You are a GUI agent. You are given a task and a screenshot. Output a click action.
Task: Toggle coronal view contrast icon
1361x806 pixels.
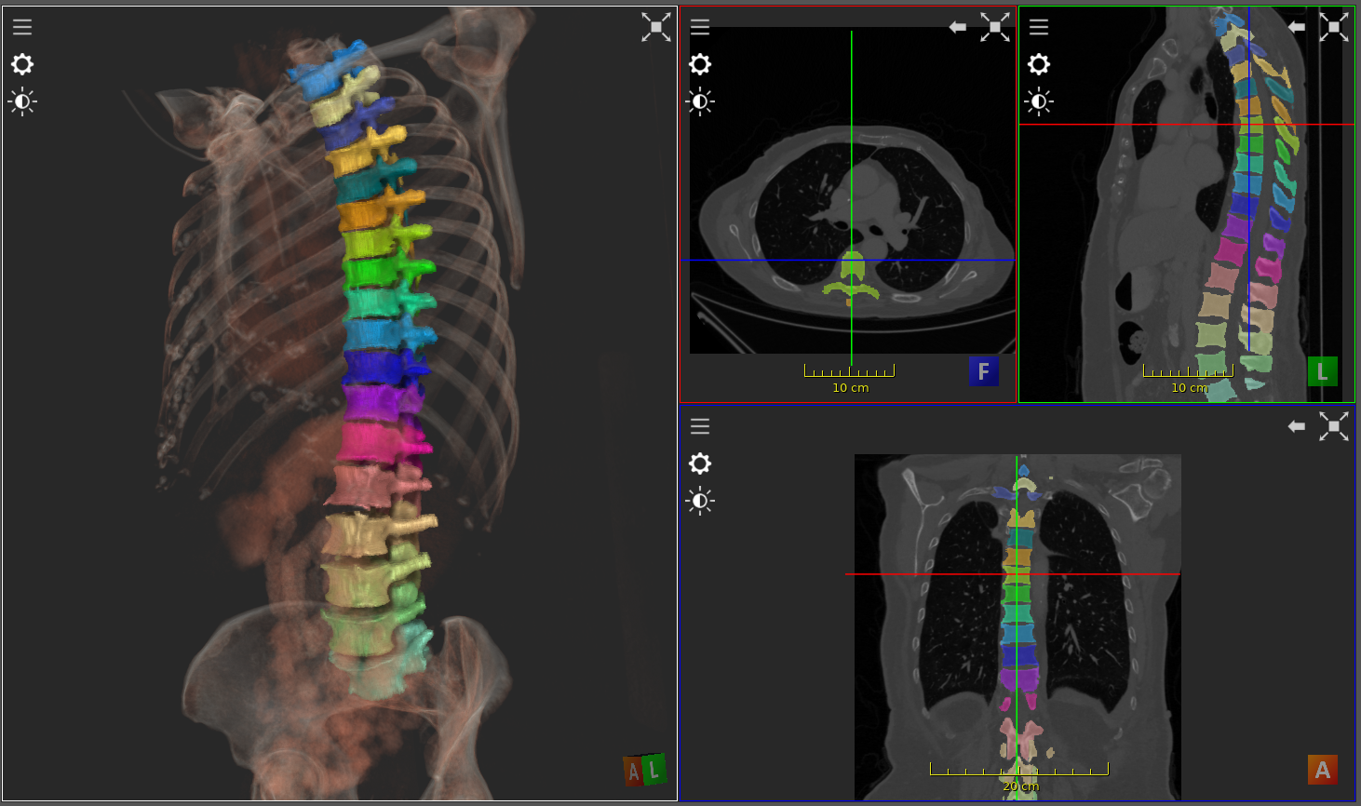pos(700,501)
